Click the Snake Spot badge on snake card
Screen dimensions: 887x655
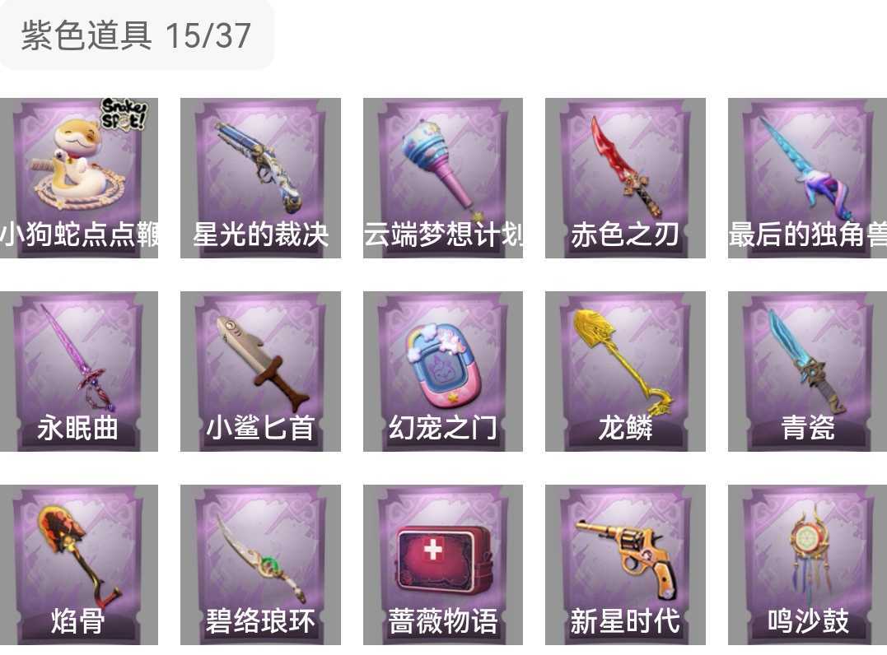coord(124,114)
